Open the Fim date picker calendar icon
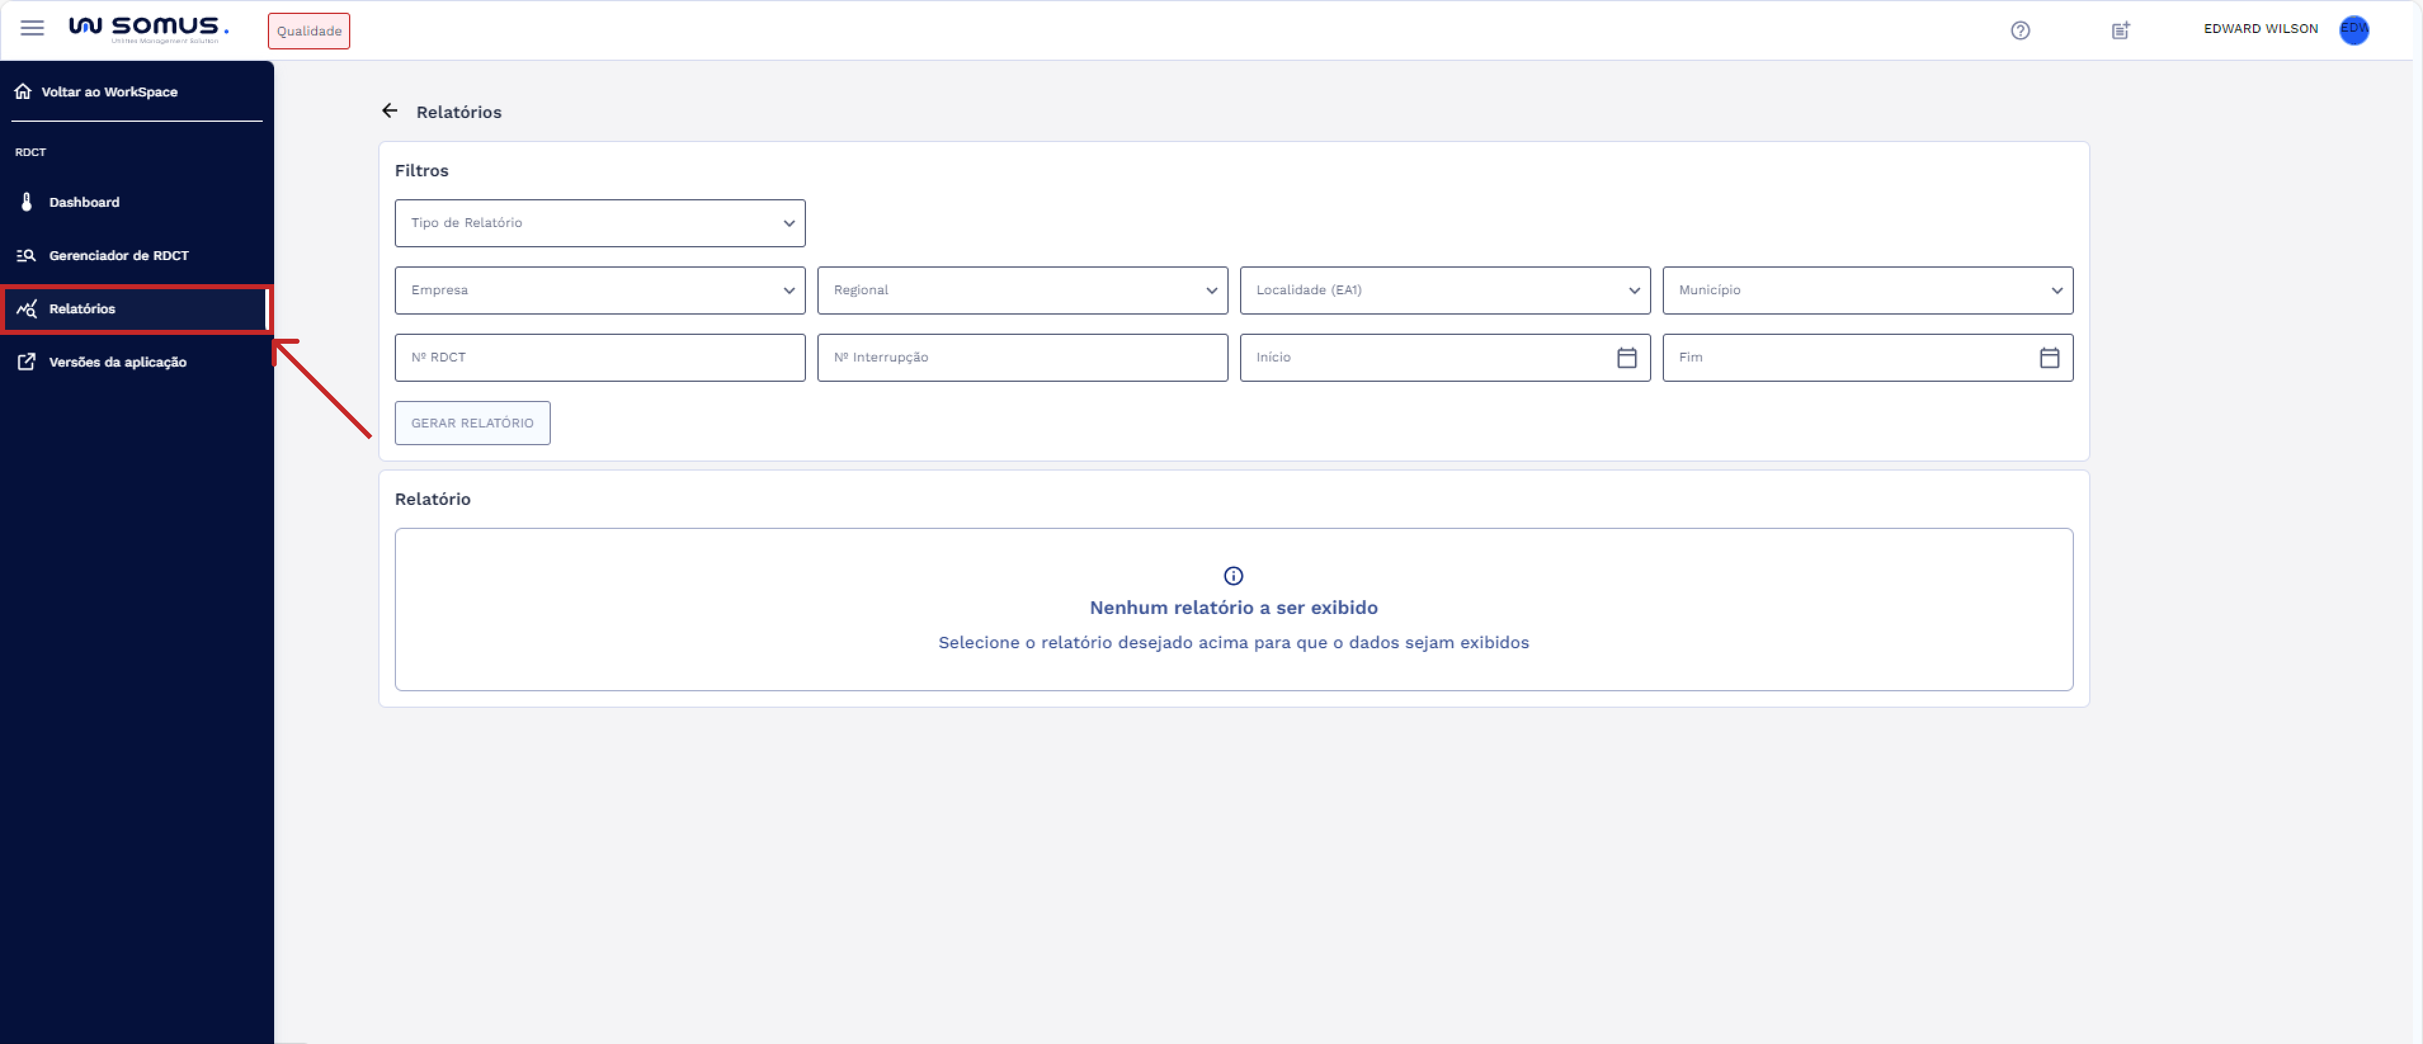Viewport: 2423px width, 1044px height. pyautogui.click(x=2050, y=357)
